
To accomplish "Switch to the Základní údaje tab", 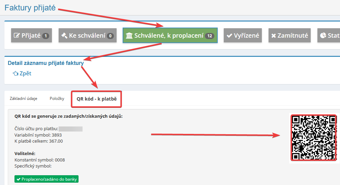I will tap(23, 99).
